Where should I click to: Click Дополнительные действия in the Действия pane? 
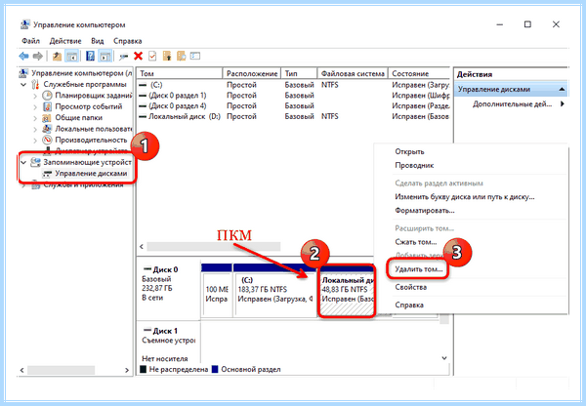(x=512, y=104)
